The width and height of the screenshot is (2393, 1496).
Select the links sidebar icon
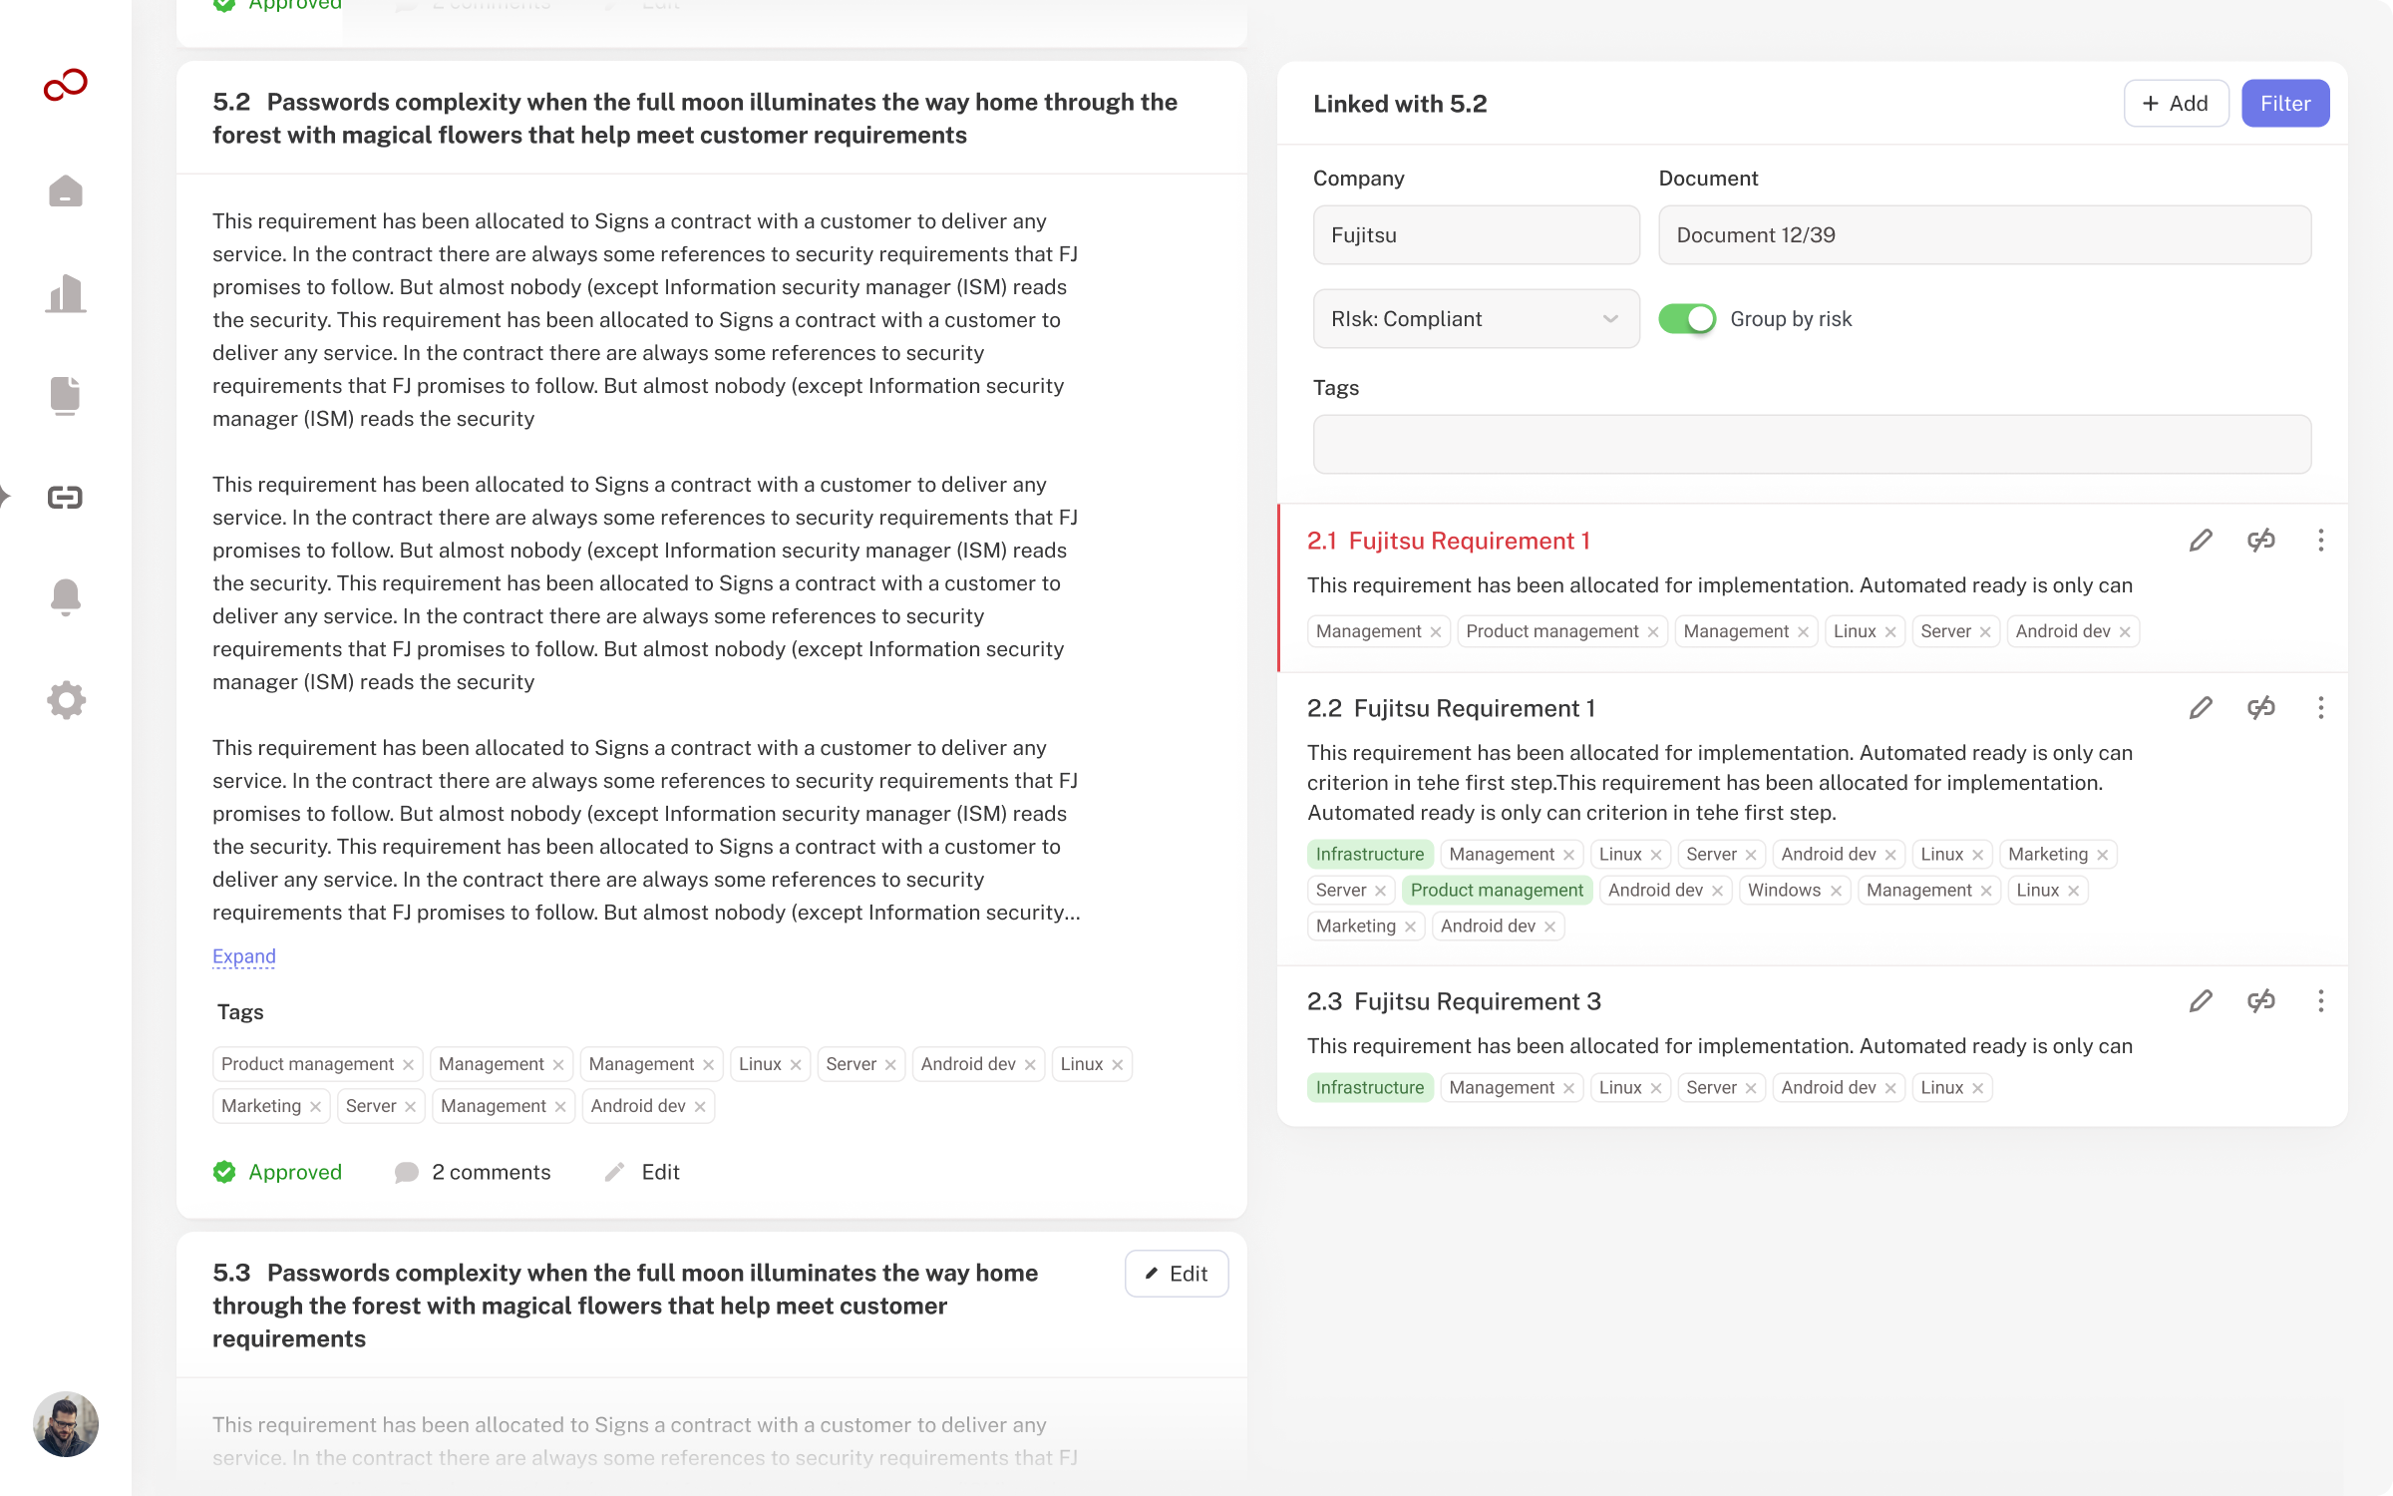click(66, 497)
